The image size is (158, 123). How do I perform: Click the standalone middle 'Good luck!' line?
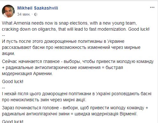tap(12, 81)
